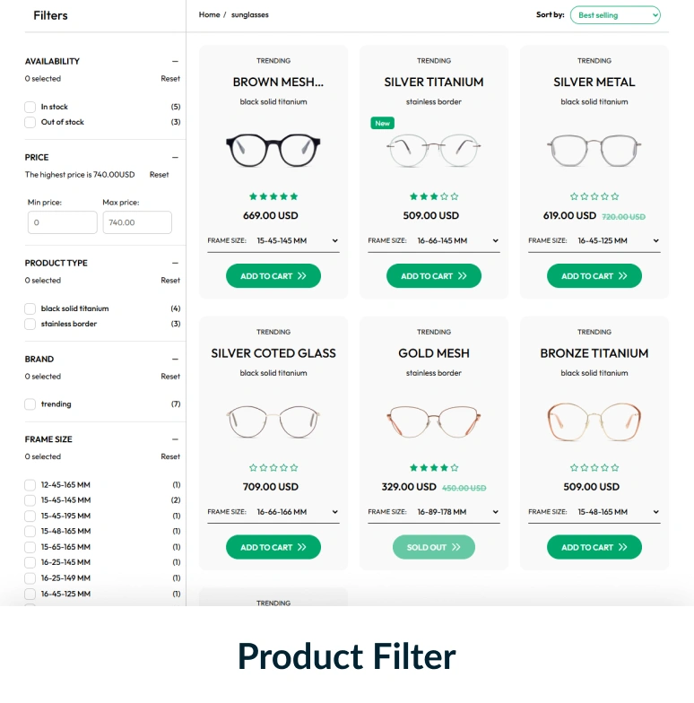This screenshot has width=694, height=703.
Task: Open the sunglasses breadcrumb link
Action: 249,14
